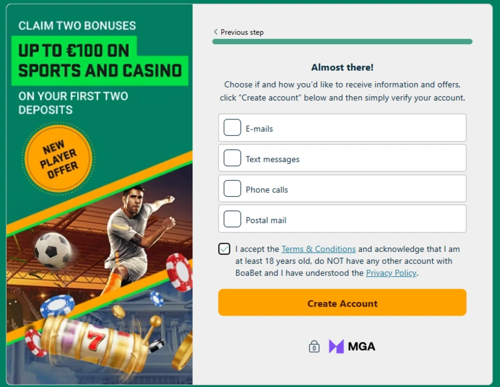Click the green progress bar
Image resolution: width=500 pixels, height=387 pixels.
(342, 41)
